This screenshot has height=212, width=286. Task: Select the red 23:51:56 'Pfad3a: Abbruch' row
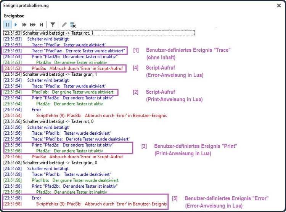[x=63, y=157]
